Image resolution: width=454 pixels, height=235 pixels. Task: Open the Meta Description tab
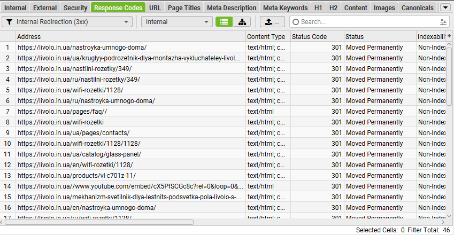click(x=232, y=8)
